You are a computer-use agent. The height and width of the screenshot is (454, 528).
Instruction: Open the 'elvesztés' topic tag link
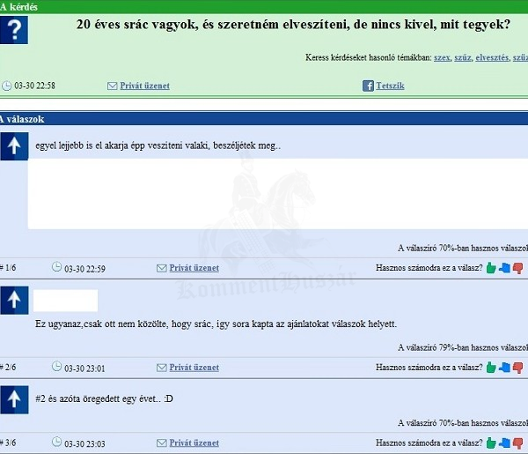click(491, 57)
